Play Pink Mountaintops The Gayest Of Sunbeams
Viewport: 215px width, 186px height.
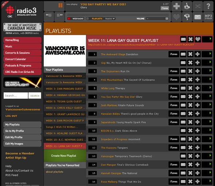[207, 80]
